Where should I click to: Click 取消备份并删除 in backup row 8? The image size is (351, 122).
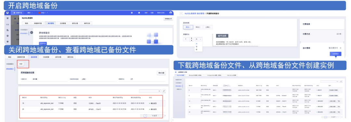(x=334, y=90)
